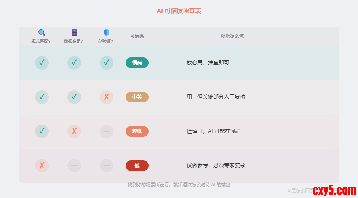
Task: Click the file cabinet icon above 数据充足?
Action: [74, 33]
